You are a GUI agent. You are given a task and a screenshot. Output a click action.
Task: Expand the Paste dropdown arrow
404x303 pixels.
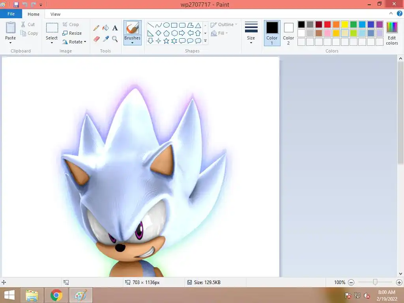(x=10, y=43)
